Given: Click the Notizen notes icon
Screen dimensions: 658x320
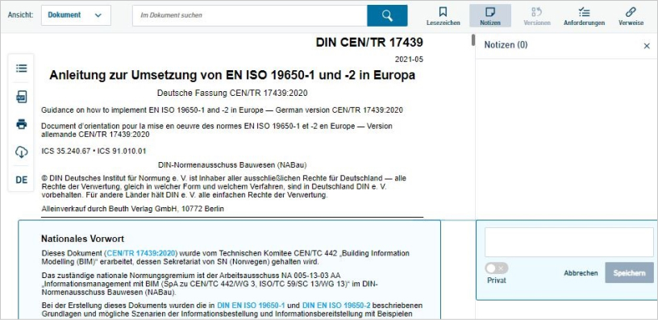Looking at the screenshot, I should click(490, 12).
